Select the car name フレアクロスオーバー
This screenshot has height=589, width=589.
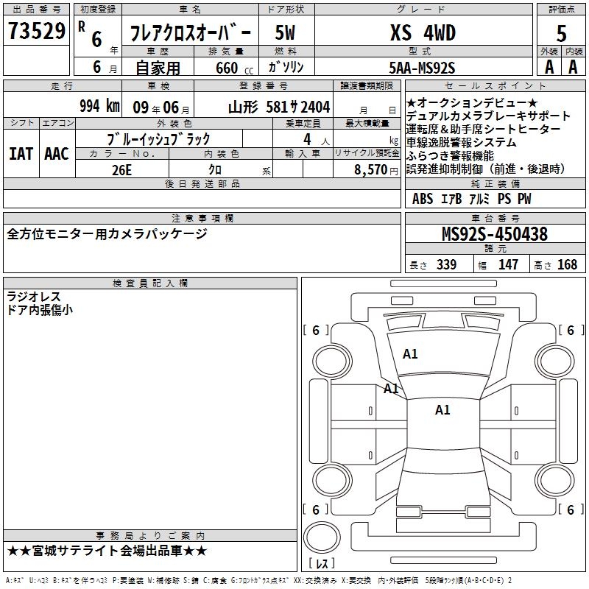click(191, 33)
